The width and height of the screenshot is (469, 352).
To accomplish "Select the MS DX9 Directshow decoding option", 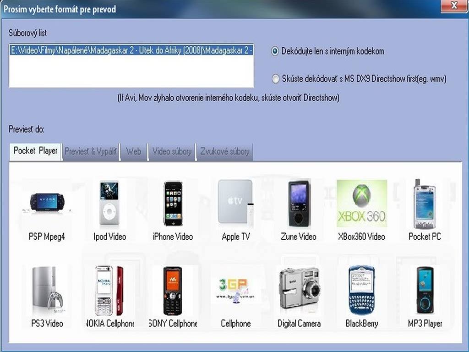I will [275, 79].
